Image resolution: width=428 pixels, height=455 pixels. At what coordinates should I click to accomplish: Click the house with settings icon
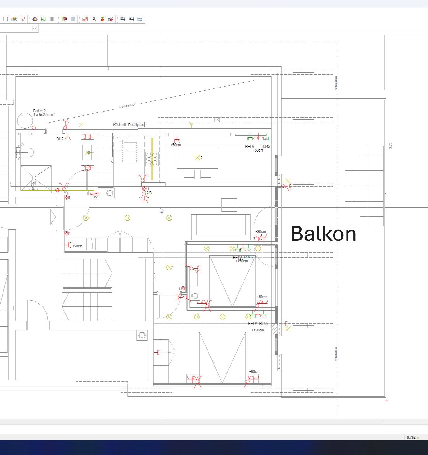tap(14, 19)
